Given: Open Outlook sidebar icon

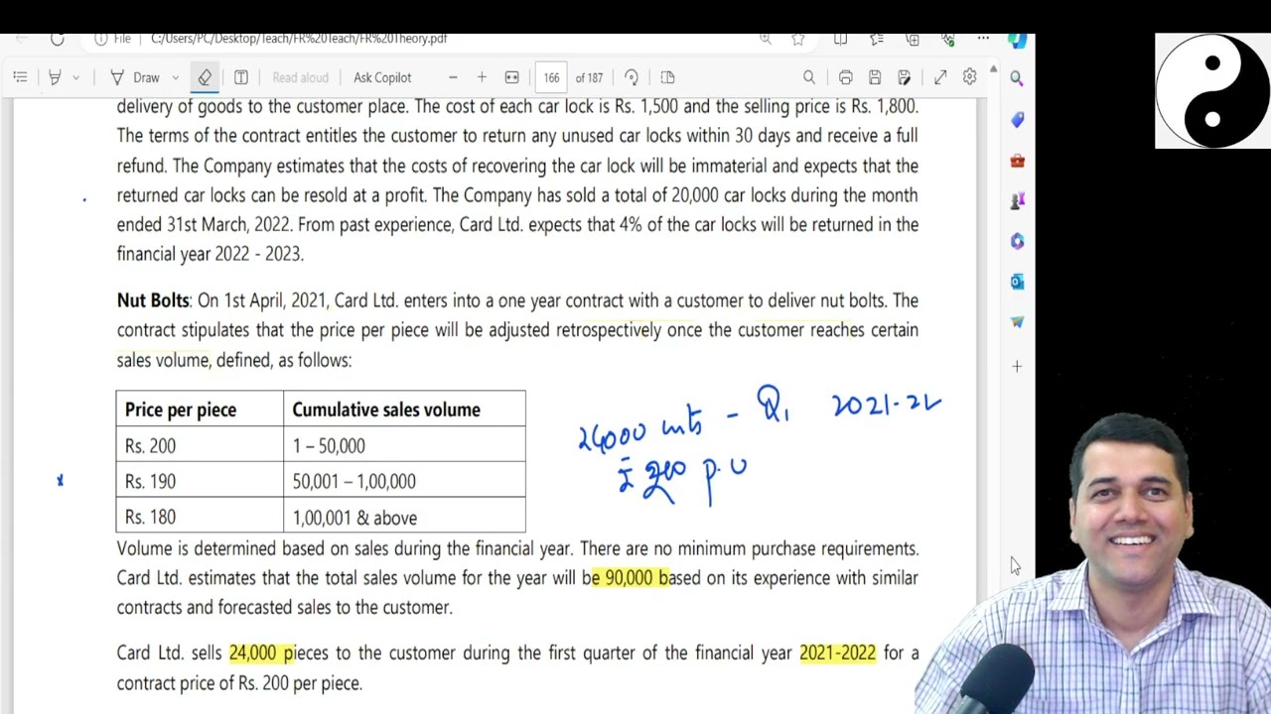Looking at the screenshot, I should [x=1017, y=282].
